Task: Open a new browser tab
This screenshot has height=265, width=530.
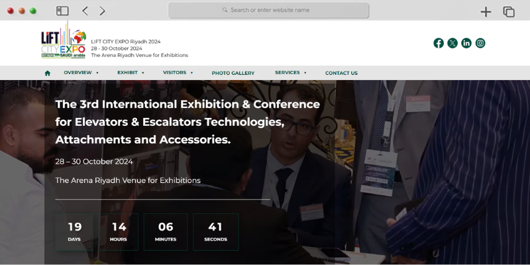Action: (486, 12)
